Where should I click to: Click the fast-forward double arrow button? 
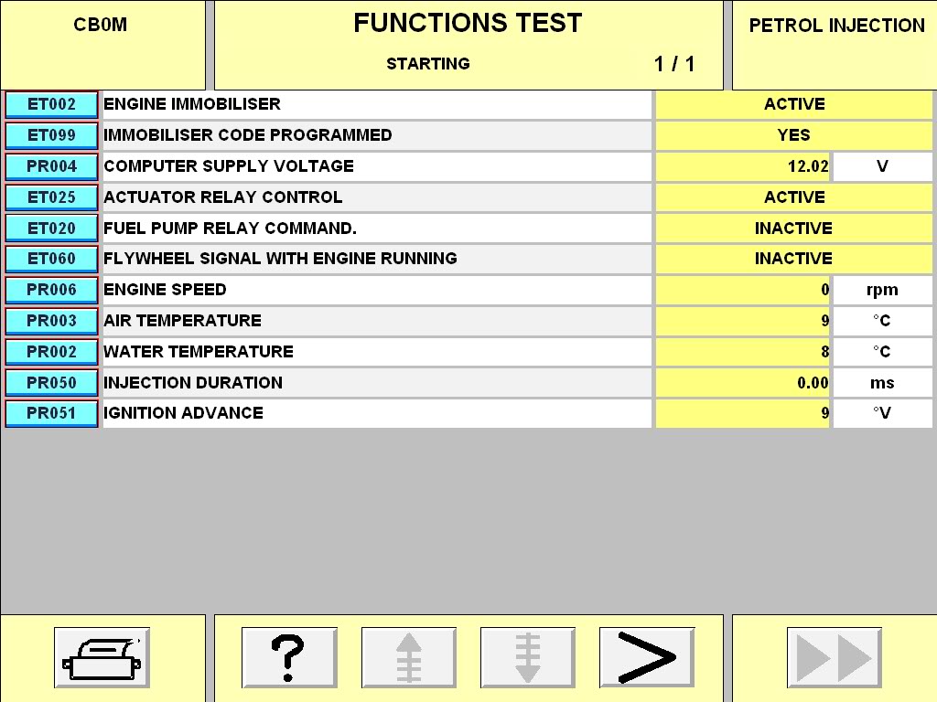(834, 657)
